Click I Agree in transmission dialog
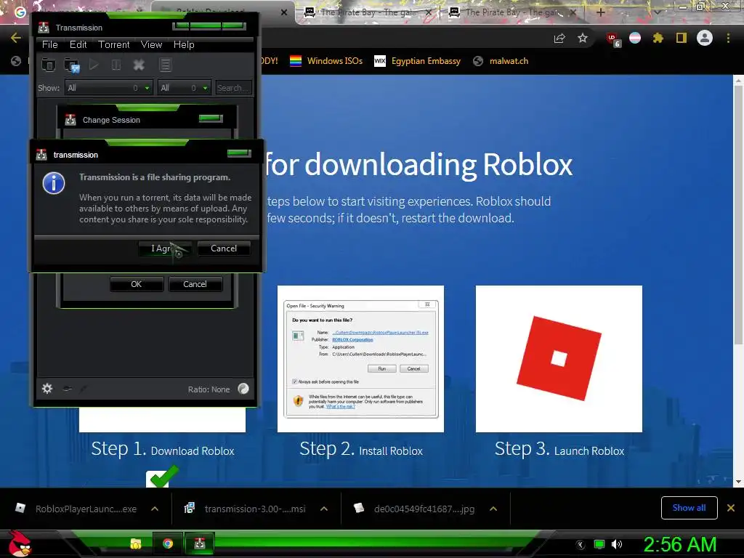Screen dimensions: 744x558 pyautogui.click(x=165, y=248)
